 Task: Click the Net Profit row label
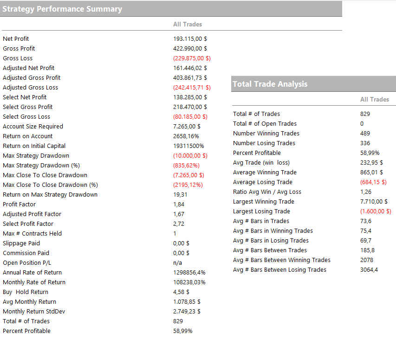[x=16, y=39]
